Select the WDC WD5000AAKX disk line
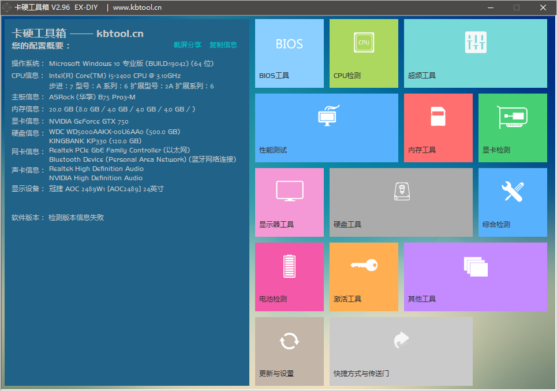 tap(114, 132)
